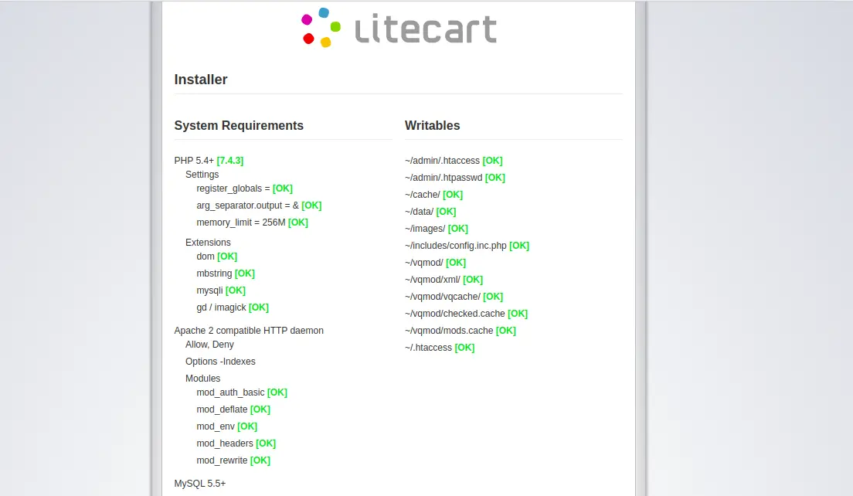Select the gd / imagick row

[x=233, y=307]
